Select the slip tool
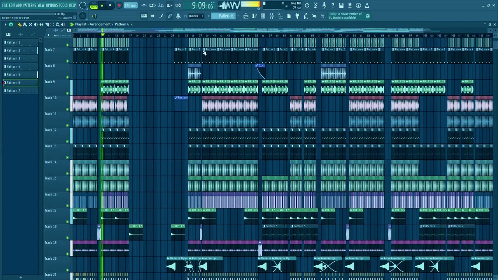498x280 pixels. click(41, 24)
